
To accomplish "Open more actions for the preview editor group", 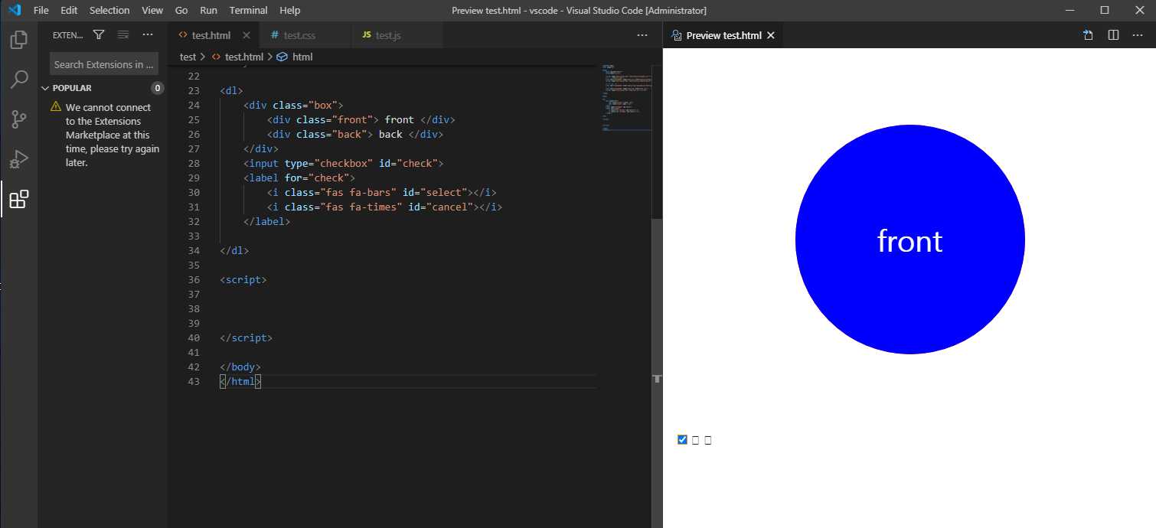I will pos(1138,35).
